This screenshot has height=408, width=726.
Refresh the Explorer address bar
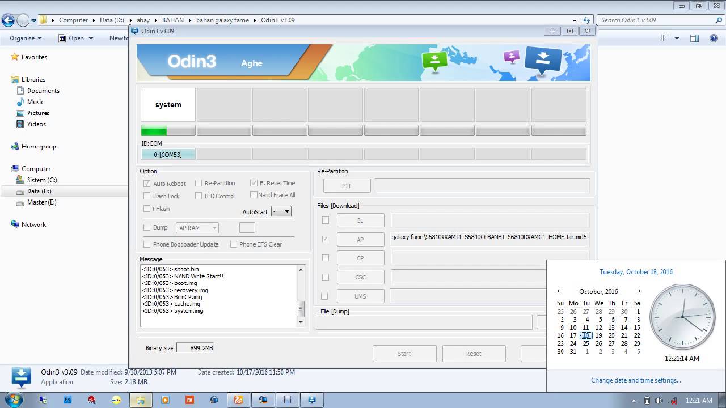point(588,20)
